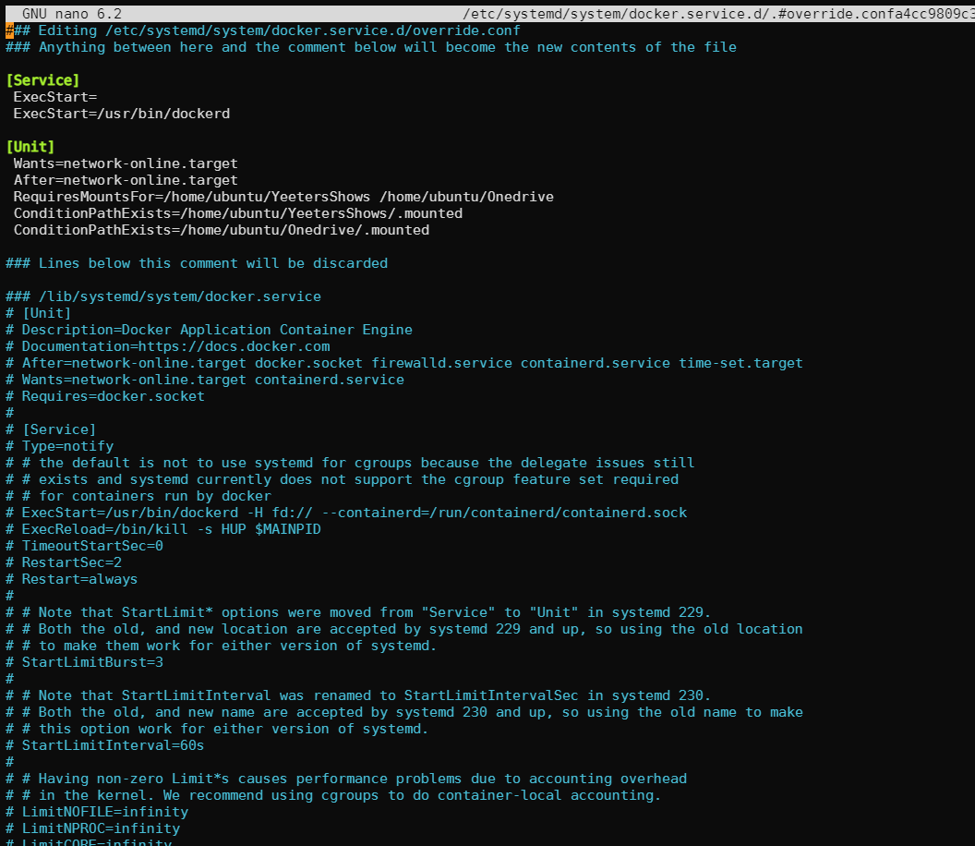This screenshot has width=975, height=846.
Task: Click 'in the kernel. We recommend' comment
Action: 333,795
